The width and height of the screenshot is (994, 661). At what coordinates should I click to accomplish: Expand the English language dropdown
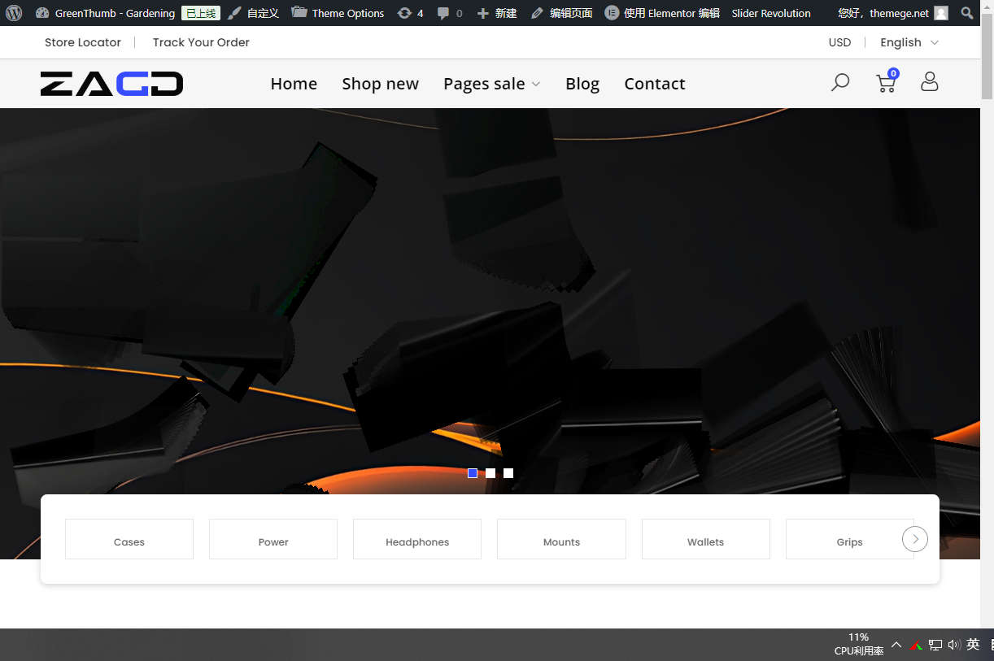(909, 42)
